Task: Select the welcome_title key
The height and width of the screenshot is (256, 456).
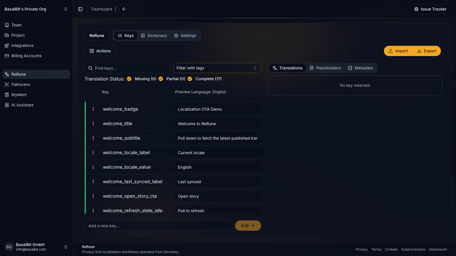Action: (117, 123)
